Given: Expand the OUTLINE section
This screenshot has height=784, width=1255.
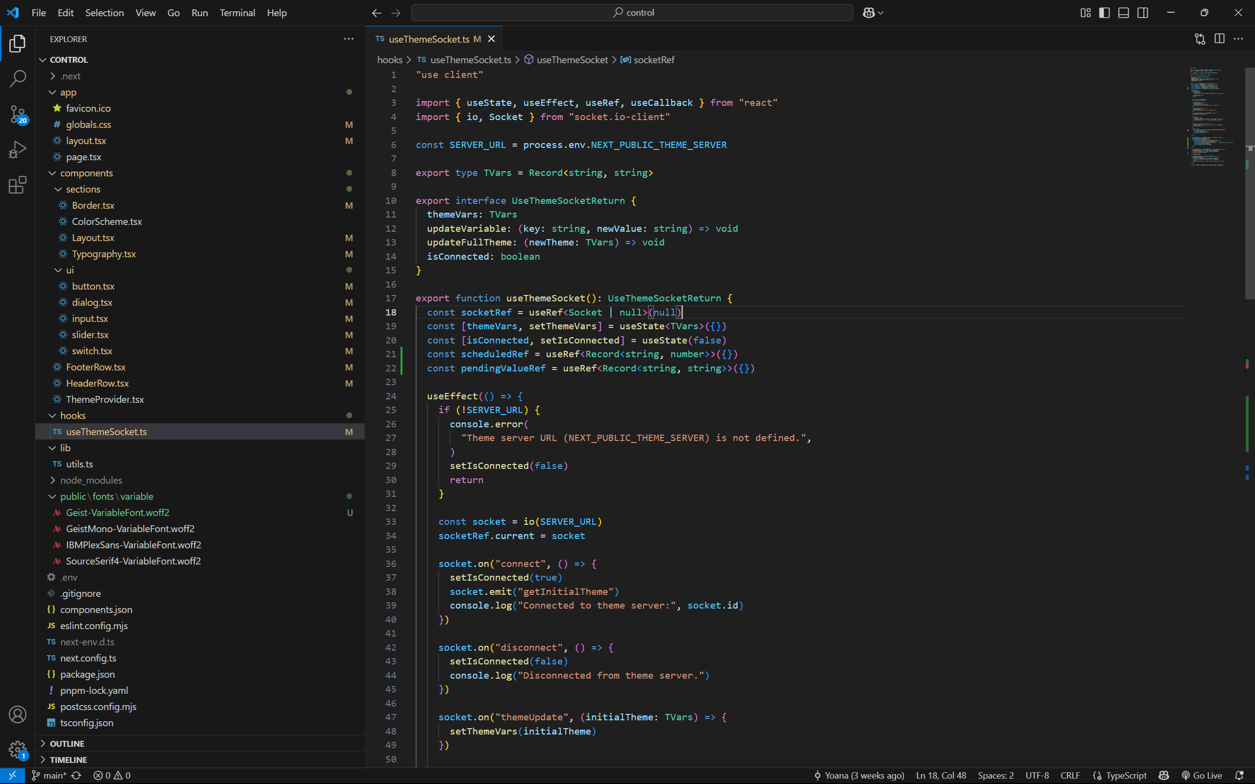Looking at the screenshot, I should (x=200, y=743).
